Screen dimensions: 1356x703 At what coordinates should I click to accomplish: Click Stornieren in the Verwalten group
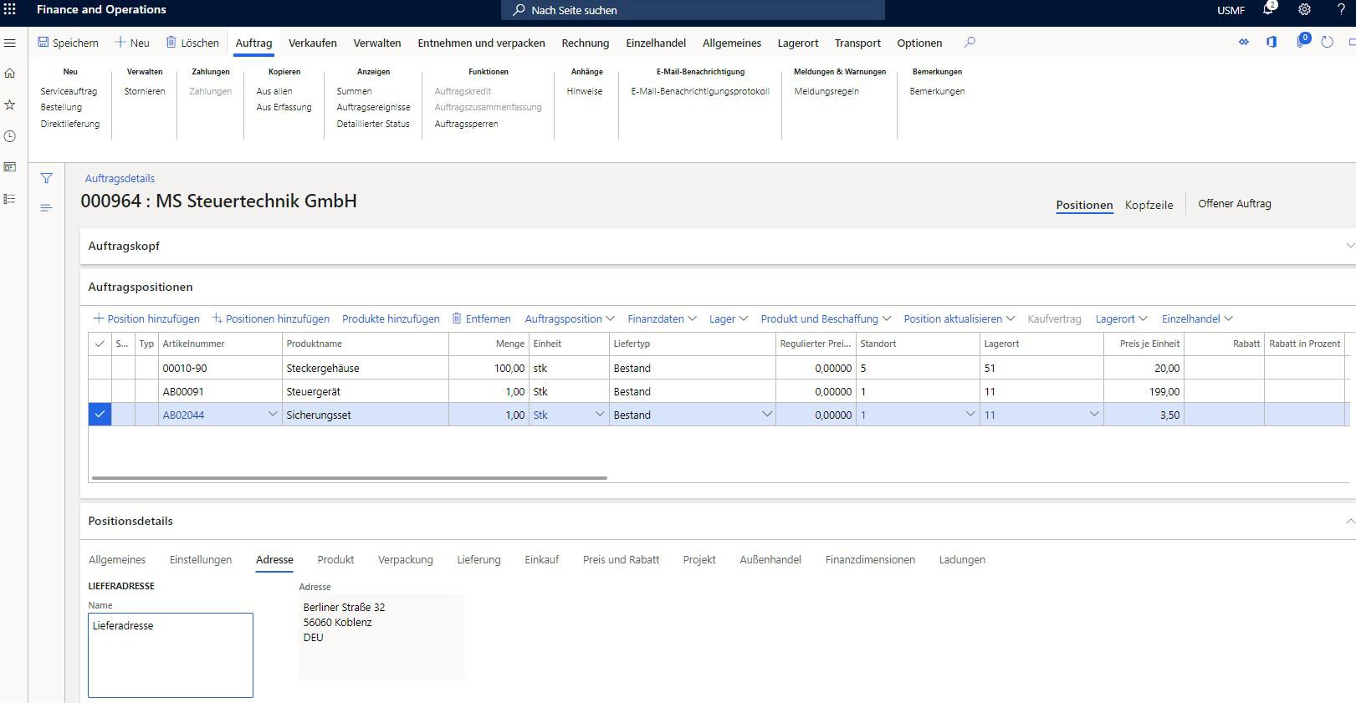click(x=145, y=91)
